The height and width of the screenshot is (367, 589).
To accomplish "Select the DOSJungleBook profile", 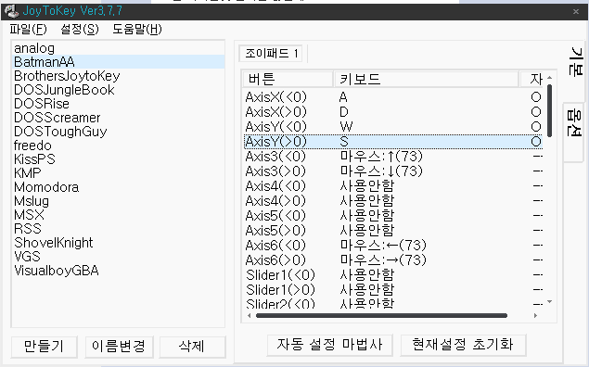I will [x=119, y=90].
